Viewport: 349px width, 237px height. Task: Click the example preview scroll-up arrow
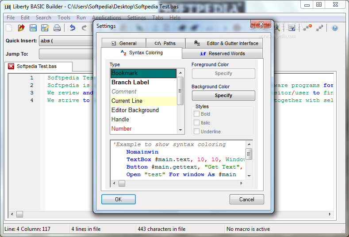click(x=249, y=144)
